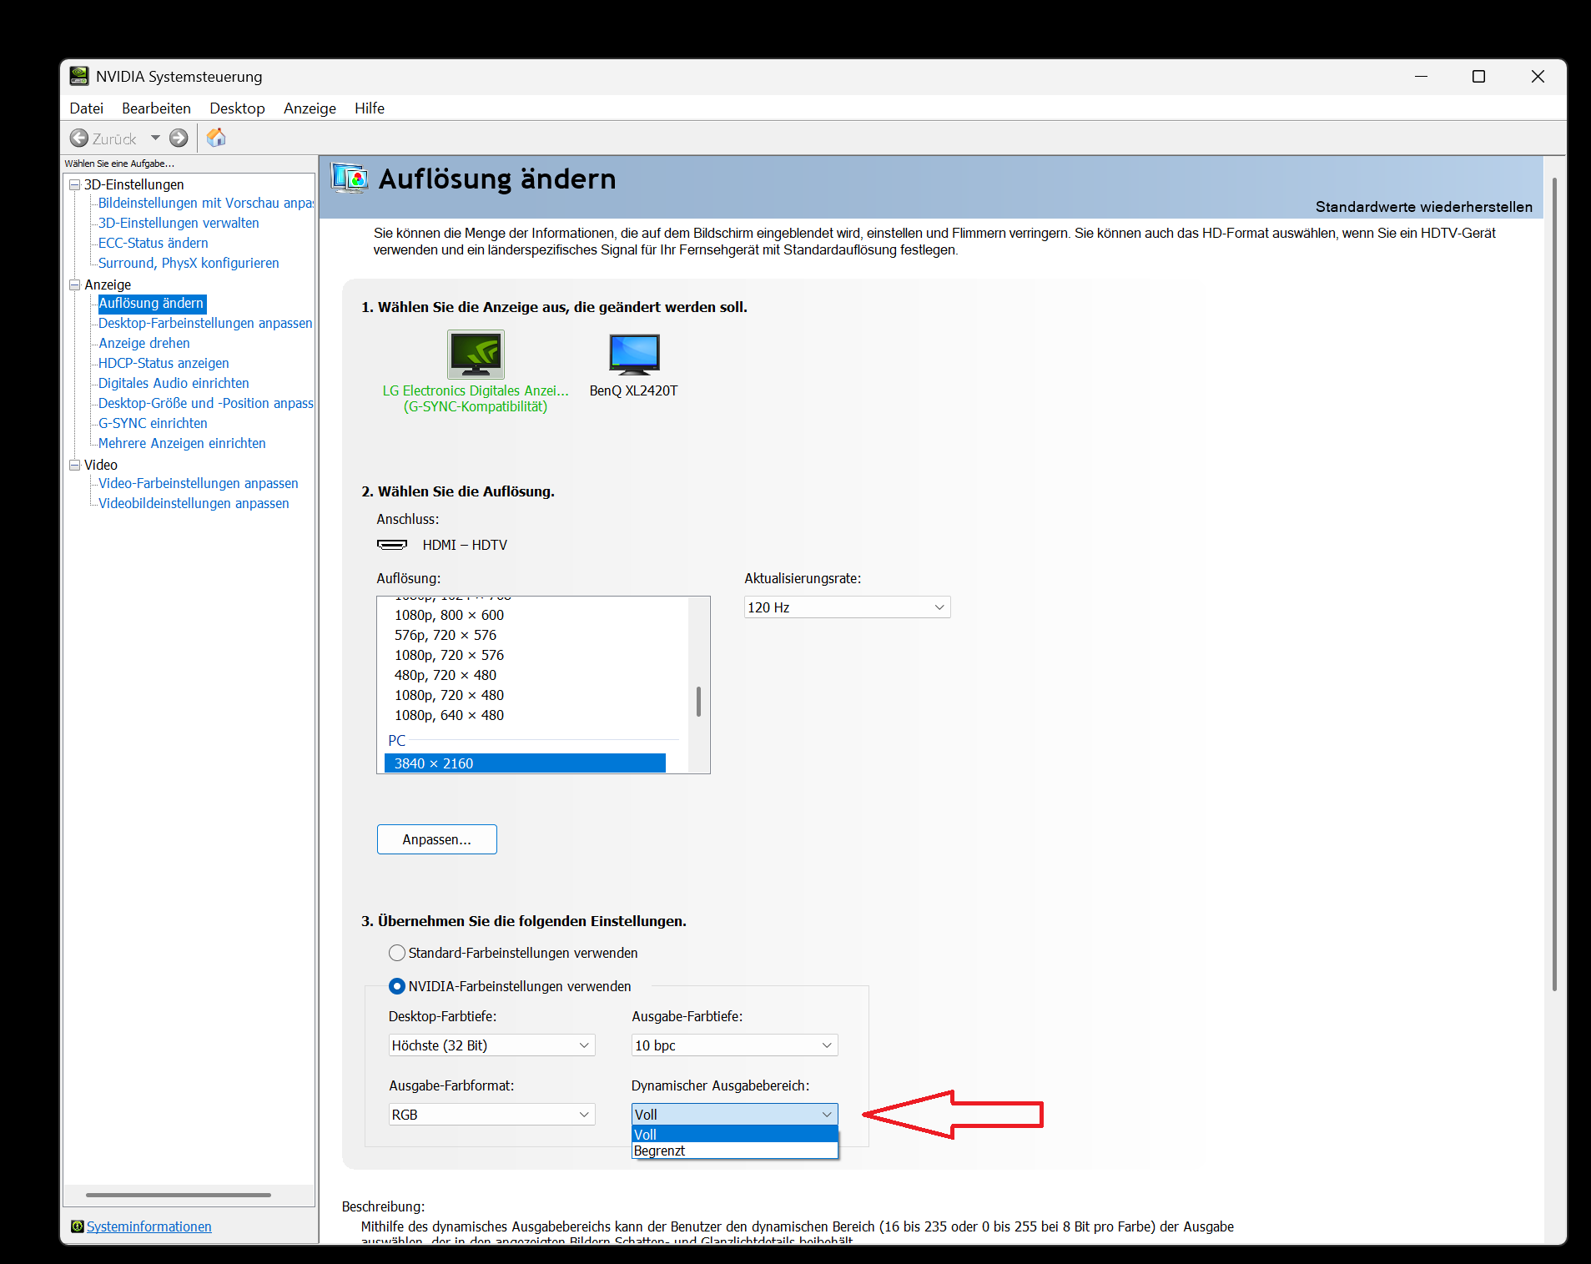1591x1264 pixels.
Task: Minimize the NVIDIA Systemsteuerung window
Action: [1422, 76]
